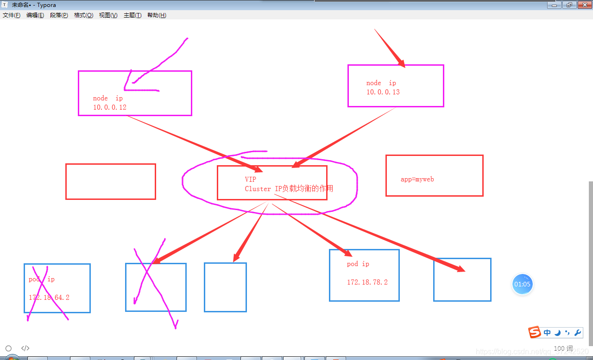Click the text 172.18.78.2
593x360 pixels.
367,282
